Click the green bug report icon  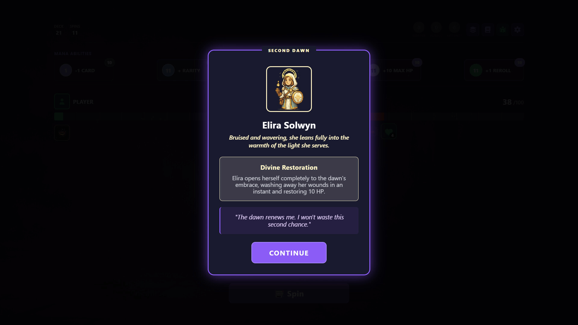point(502,29)
